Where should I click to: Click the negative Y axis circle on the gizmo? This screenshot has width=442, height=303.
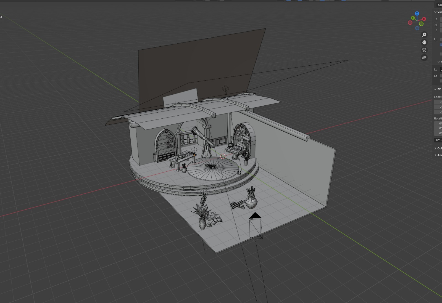click(421, 24)
